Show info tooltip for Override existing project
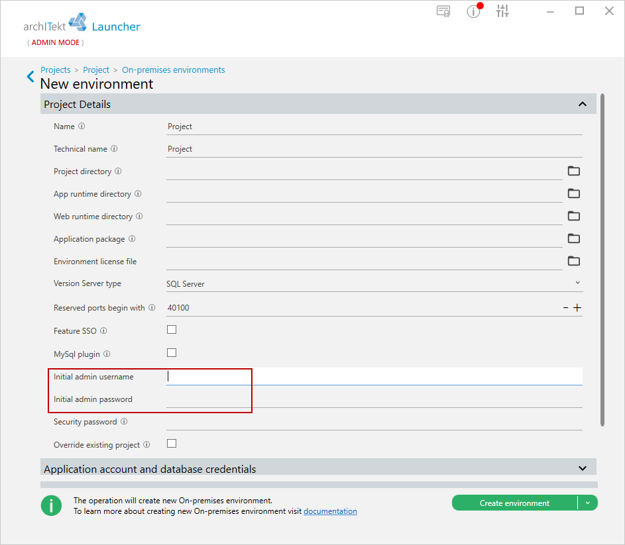Viewport: 625px width, 545px height. pos(146,444)
